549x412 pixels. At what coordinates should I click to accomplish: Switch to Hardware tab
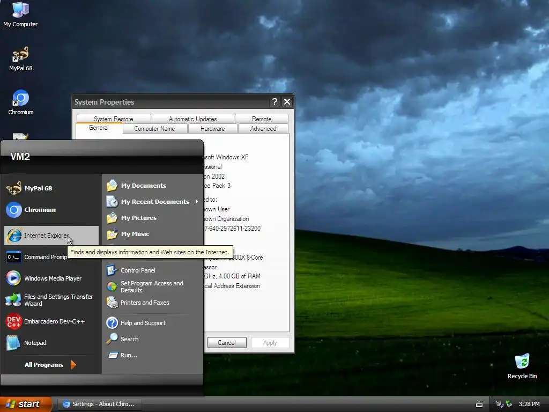[x=212, y=129]
